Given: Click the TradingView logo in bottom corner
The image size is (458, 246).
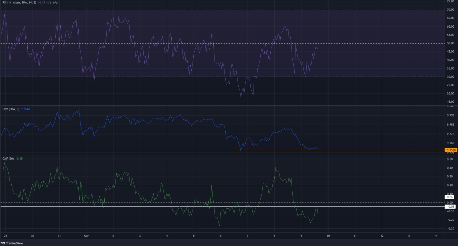Looking at the screenshot, I should (12, 243).
